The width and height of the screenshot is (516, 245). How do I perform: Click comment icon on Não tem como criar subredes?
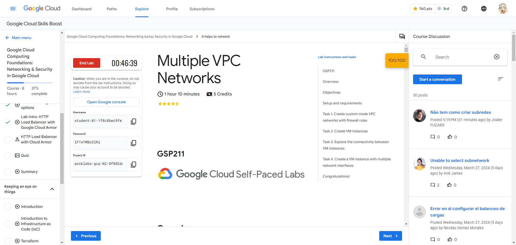[x=433, y=137]
